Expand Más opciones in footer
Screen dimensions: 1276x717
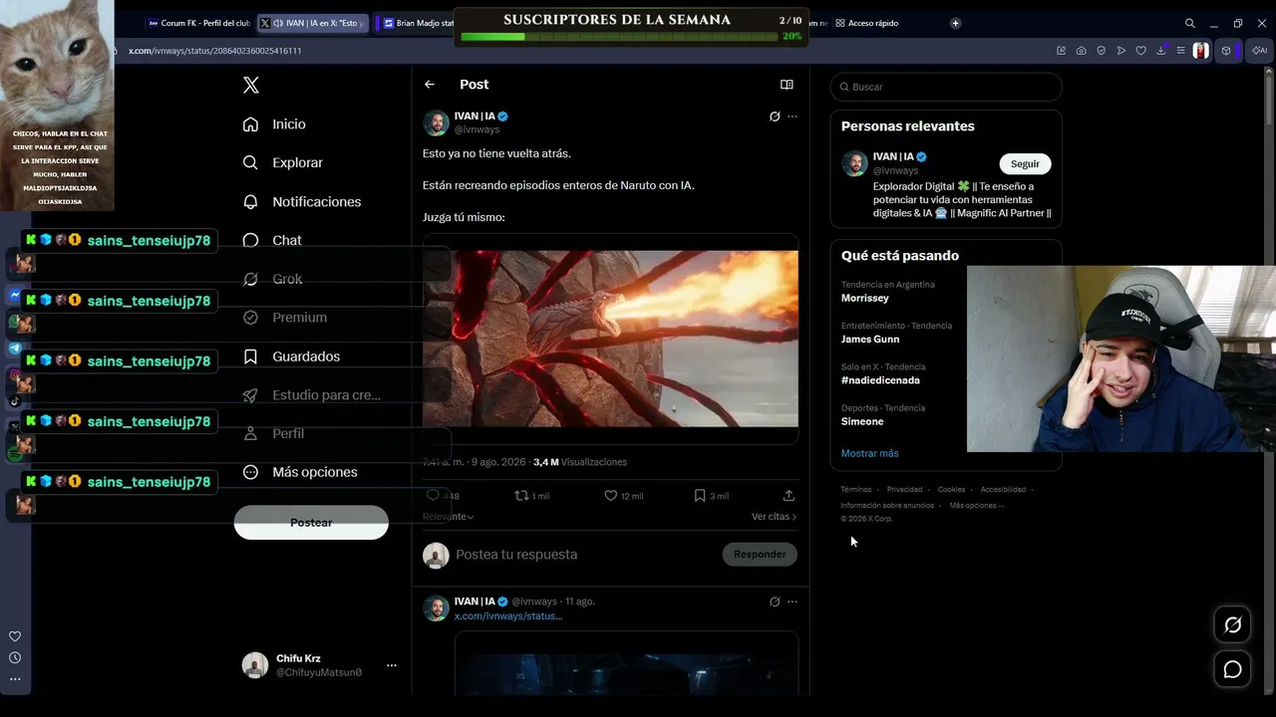pyautogui.click(x=976, y=506)
